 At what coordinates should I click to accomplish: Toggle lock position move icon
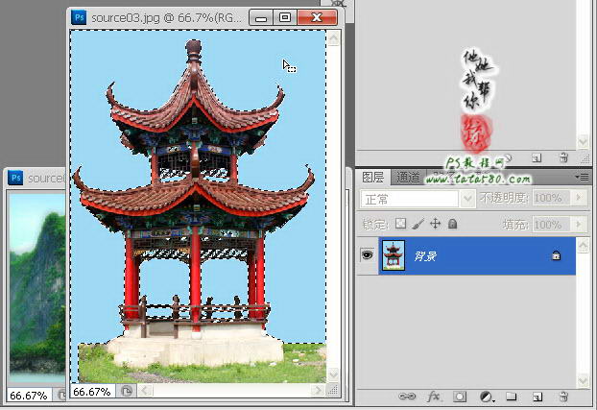(x=435, y=224)
